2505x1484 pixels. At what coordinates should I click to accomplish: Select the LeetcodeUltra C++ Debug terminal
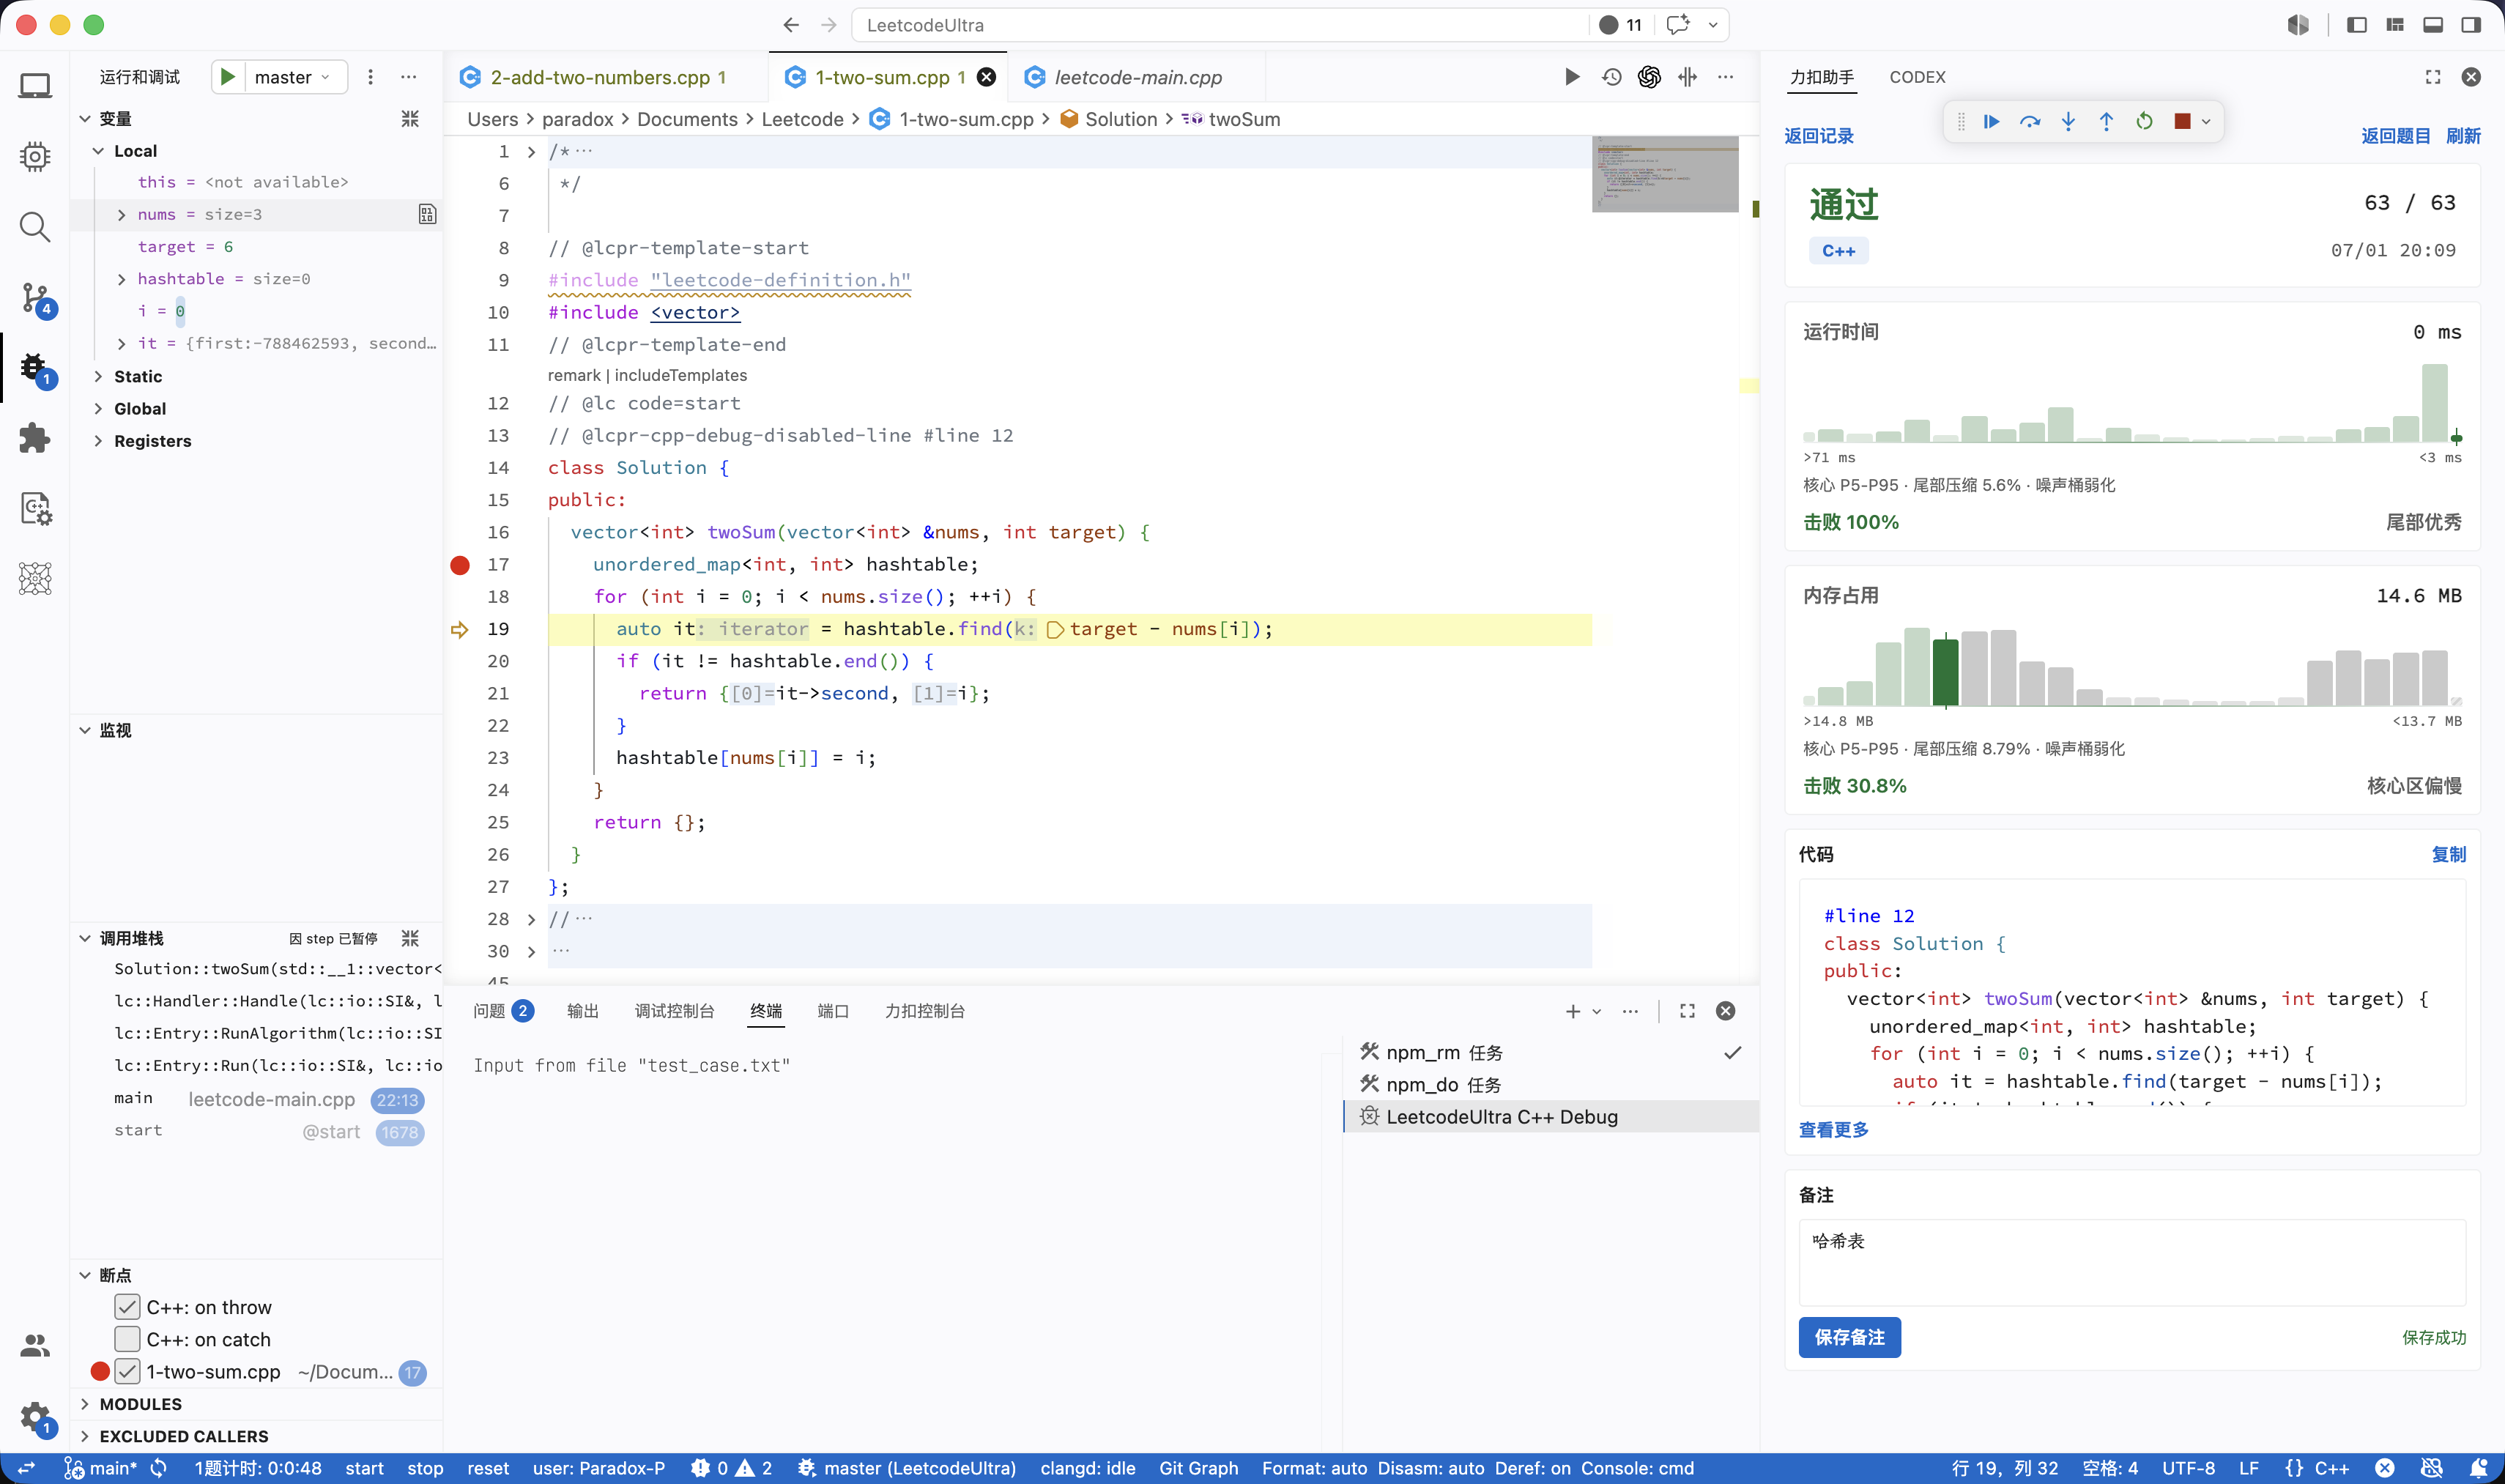click(x=1551, y=1116)
